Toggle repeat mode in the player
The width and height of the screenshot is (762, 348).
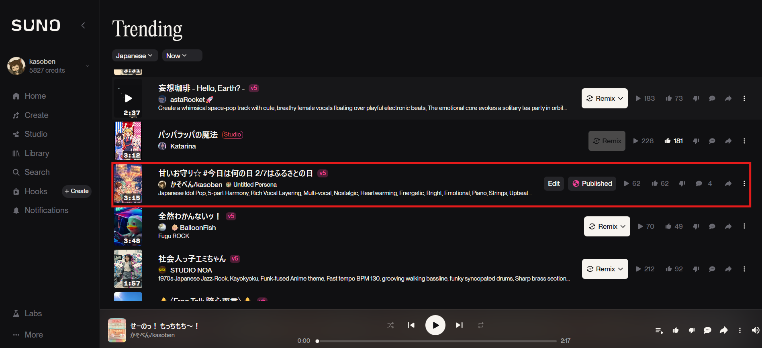pos(480,325)
